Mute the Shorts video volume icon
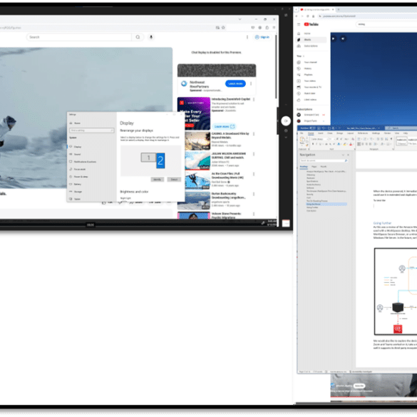The height and width of the screenshot is (417, 417). tap(344, 38)
